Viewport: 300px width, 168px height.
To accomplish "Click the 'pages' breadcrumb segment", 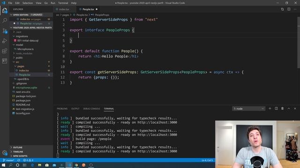I will [66, 15].
